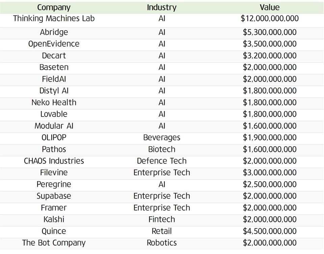Click the Industry column header

(162, 7)
